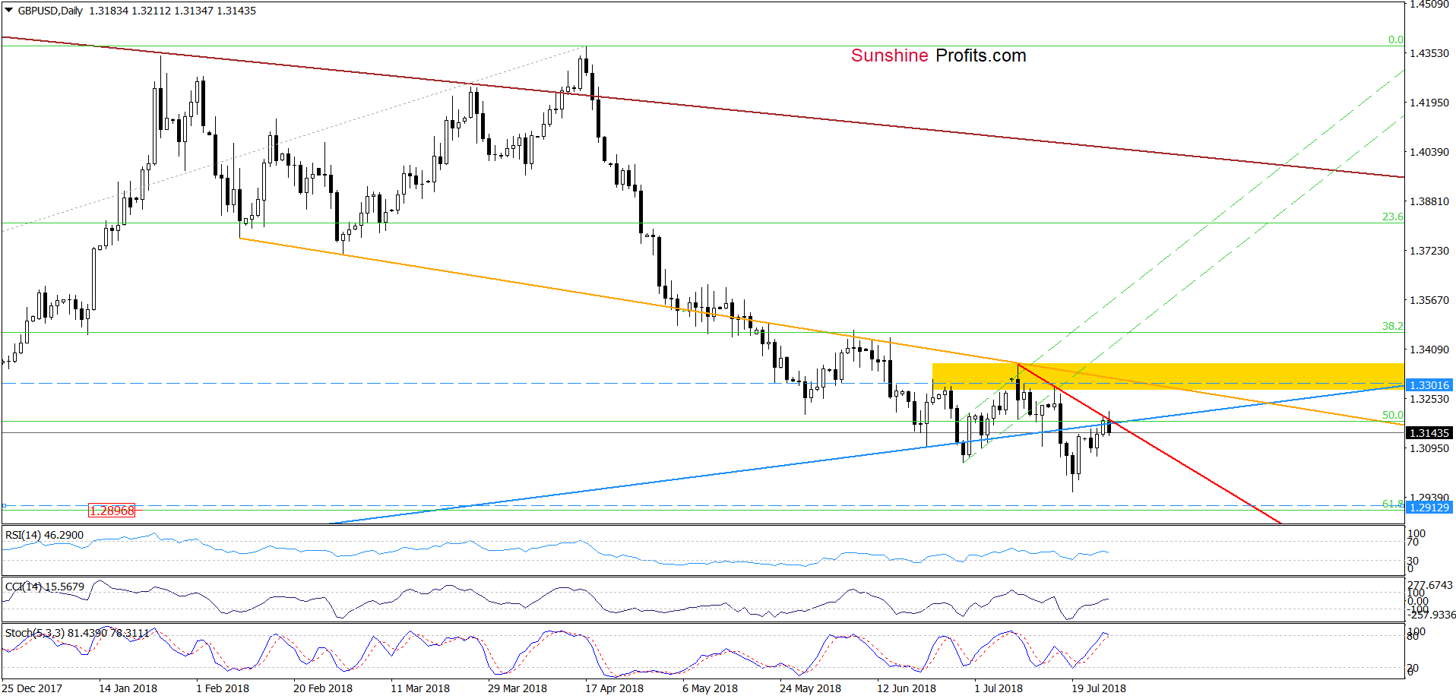This screenshot has height=699, width=1456.
Task: Click the 0.0 Fibonacci level label
Action: [x=1396, y=40]
